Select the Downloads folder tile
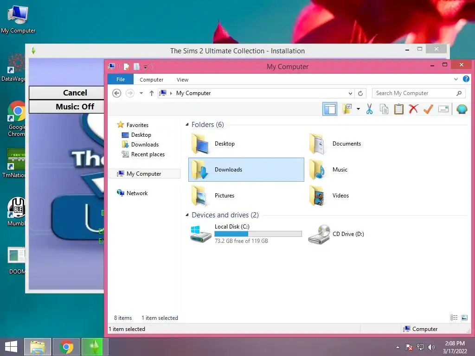 click(x=246, y=170)
